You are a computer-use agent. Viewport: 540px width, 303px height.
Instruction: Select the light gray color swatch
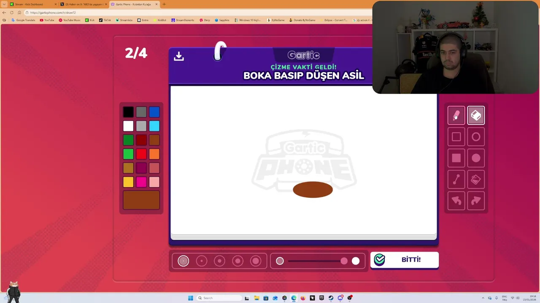[141, 126]
